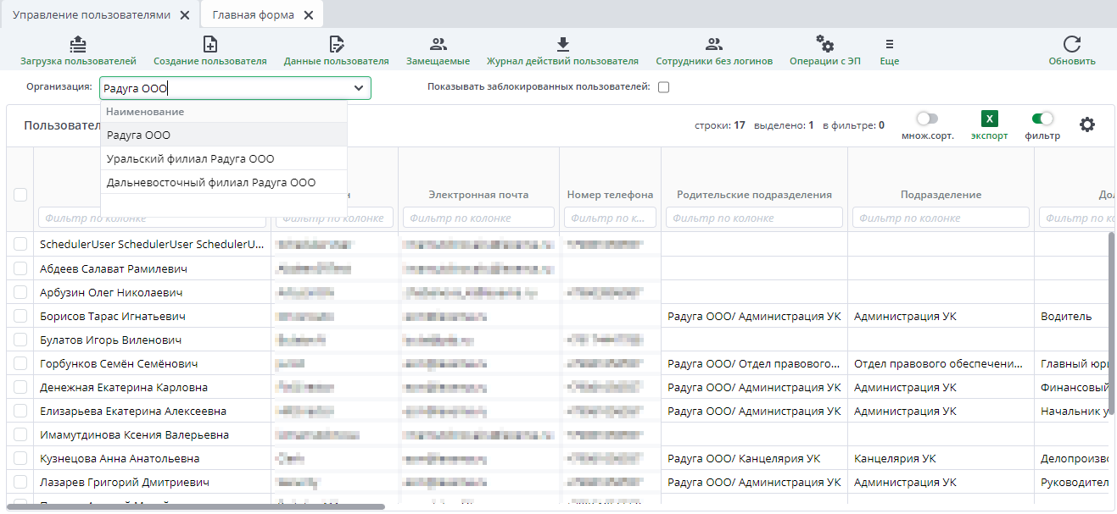
Task: Open Журнал действий пользователя
Action: coord(561,45)
